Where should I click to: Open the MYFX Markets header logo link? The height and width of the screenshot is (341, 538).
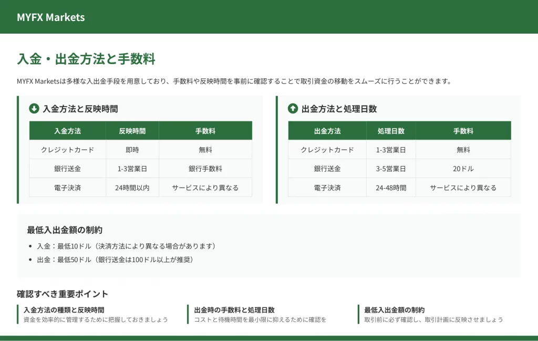[50, 17]
